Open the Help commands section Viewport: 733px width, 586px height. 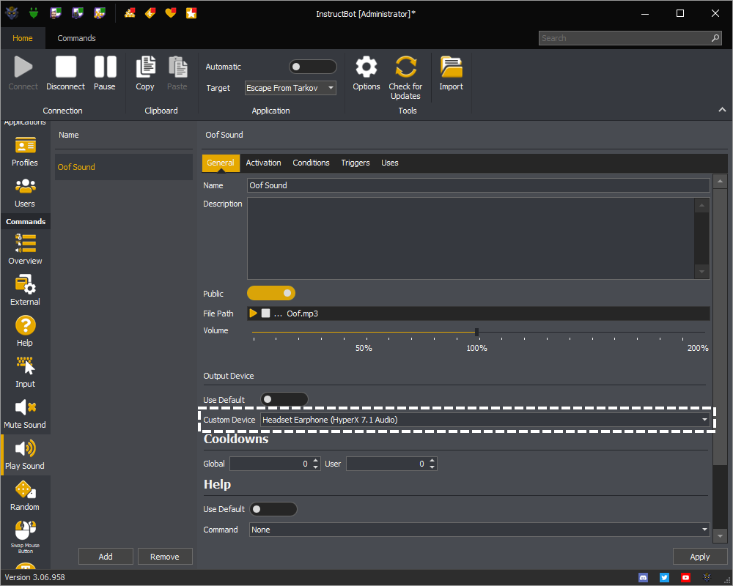(25, 331)
